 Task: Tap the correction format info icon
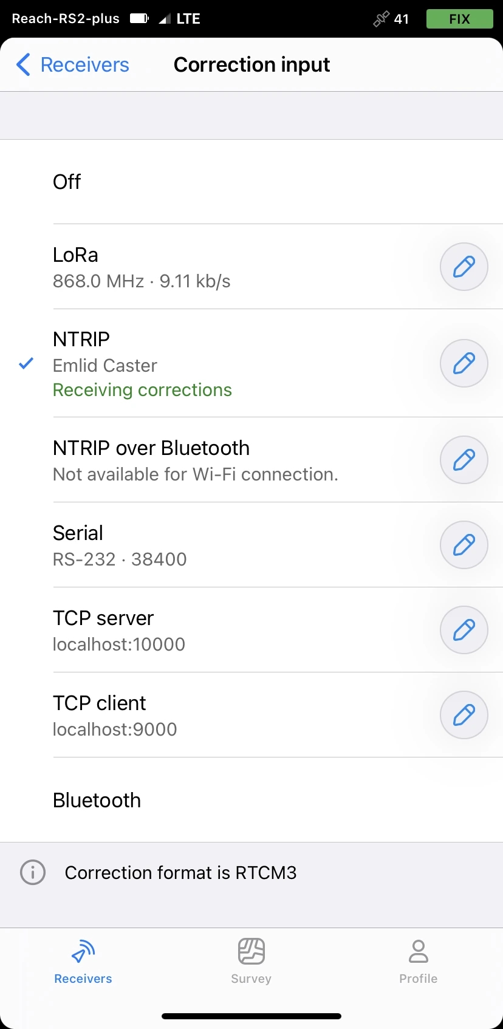(33, 873)
